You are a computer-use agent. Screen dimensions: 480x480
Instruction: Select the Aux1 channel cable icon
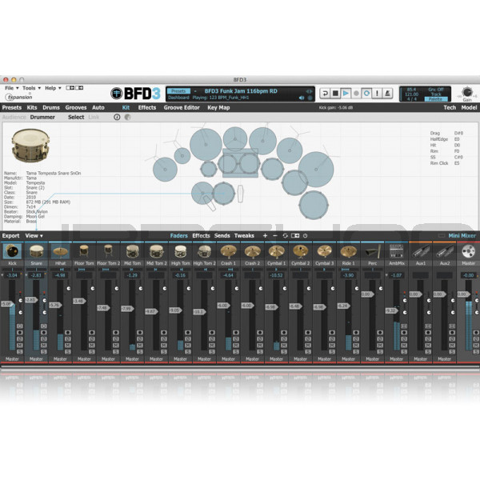421,251
